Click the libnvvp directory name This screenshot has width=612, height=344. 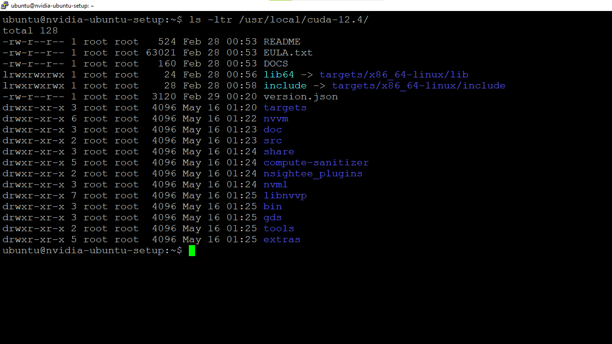pyautogui.click(x=285, y=195)
